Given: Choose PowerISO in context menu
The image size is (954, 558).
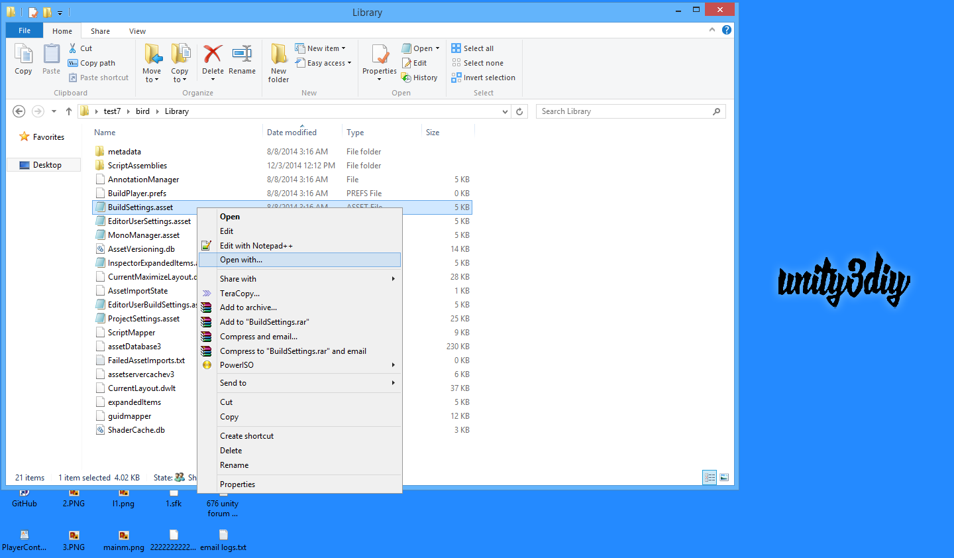Looking at the screenshot, I should [301, 365].
